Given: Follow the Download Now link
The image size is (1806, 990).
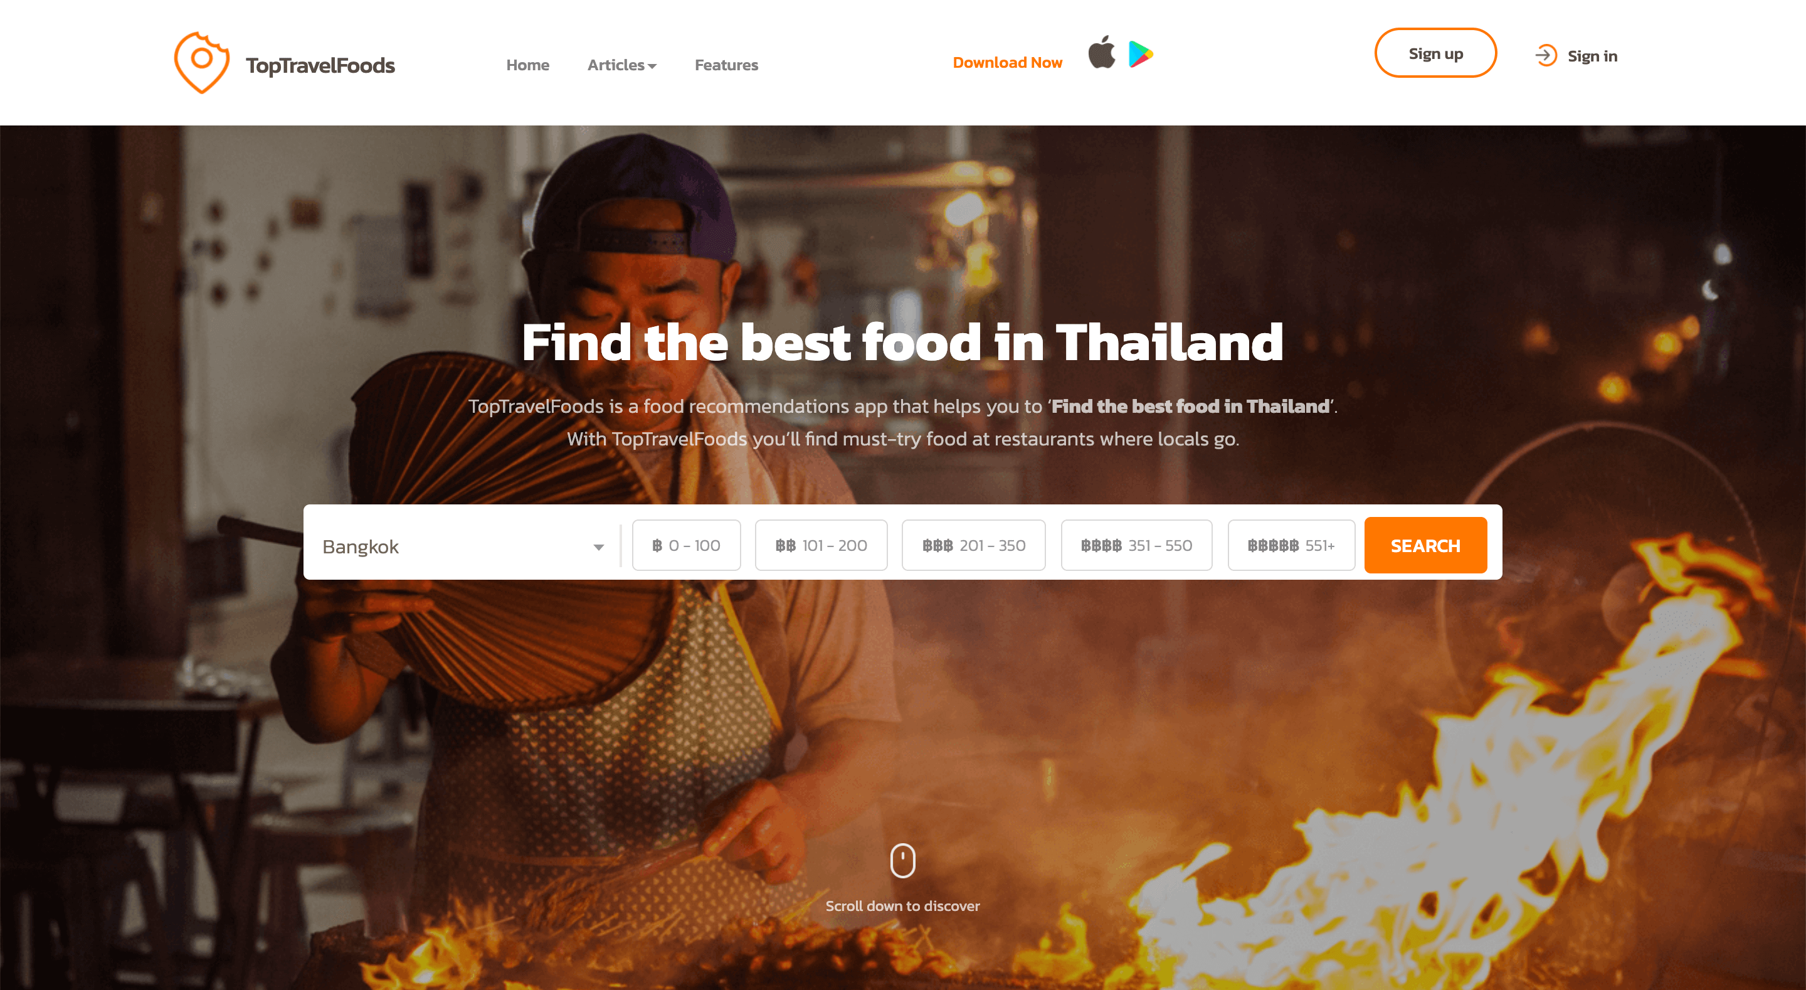Looking at the screenshot, I should coord(1008,63).
